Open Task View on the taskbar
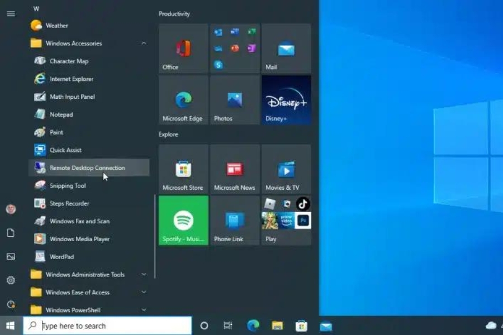The width and height of the screenshot is (503, 335). point(228,326)
